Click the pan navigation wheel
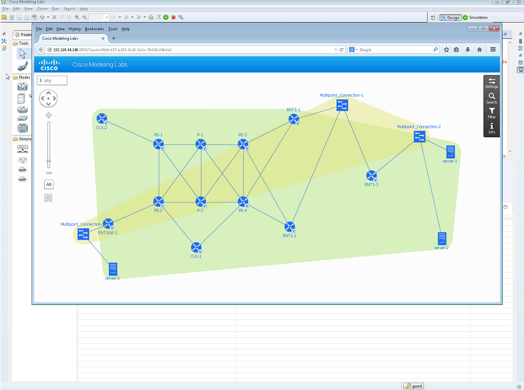The height and width of the screenshot is (390, 524). [48, 98]
